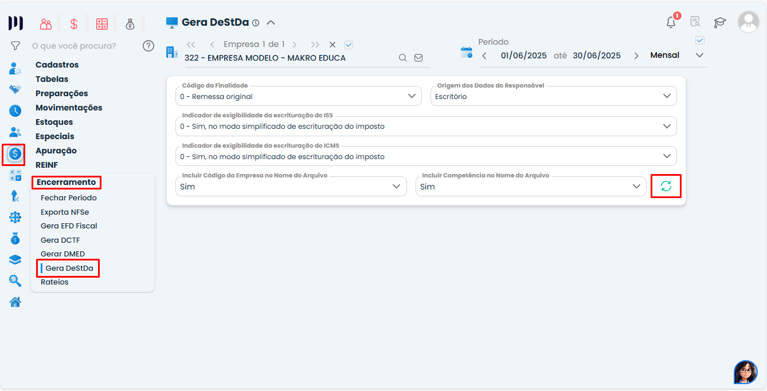Open the help question mark icon
767x391 pixels.
pyautogui.click(x=148, y=46)
